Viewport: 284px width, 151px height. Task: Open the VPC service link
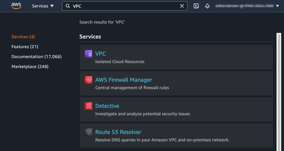101,54
